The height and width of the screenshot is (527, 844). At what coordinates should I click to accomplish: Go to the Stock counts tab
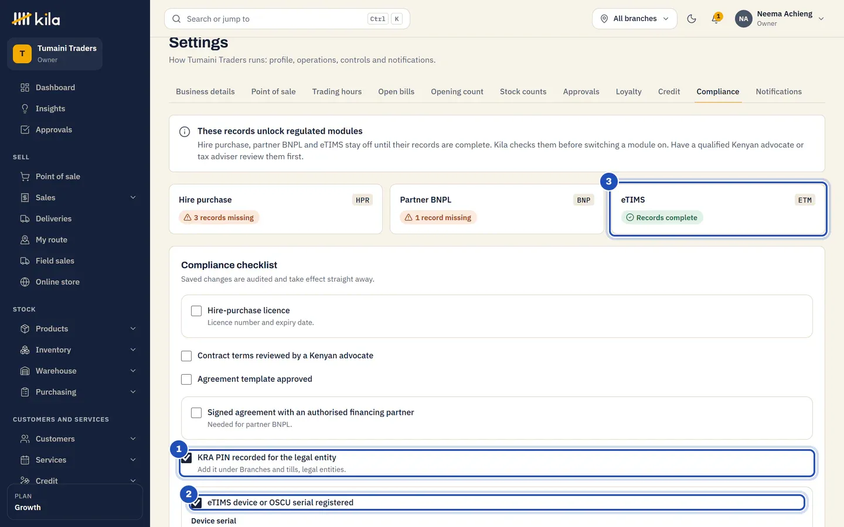(x=523, y=92)
